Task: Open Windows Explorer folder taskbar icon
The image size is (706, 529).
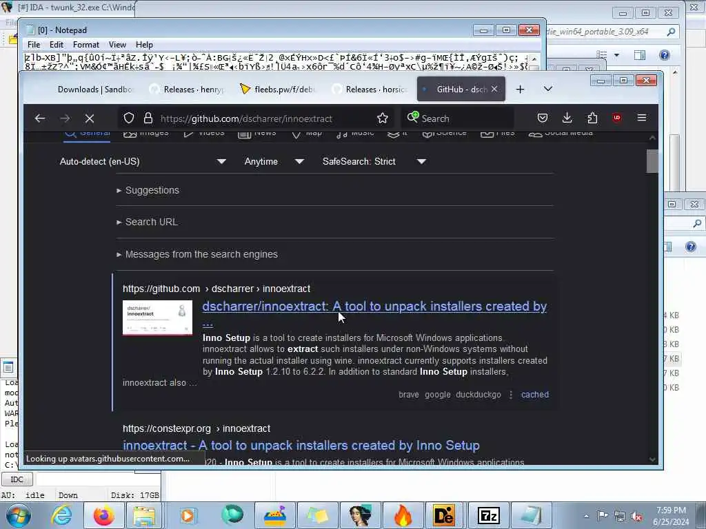Action: [143, 515]
